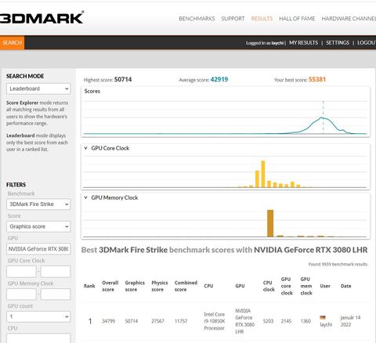The width and height of the screenshot is (376, 343).
Task: Click the GPU core clock column header
Action: [287, 286]
